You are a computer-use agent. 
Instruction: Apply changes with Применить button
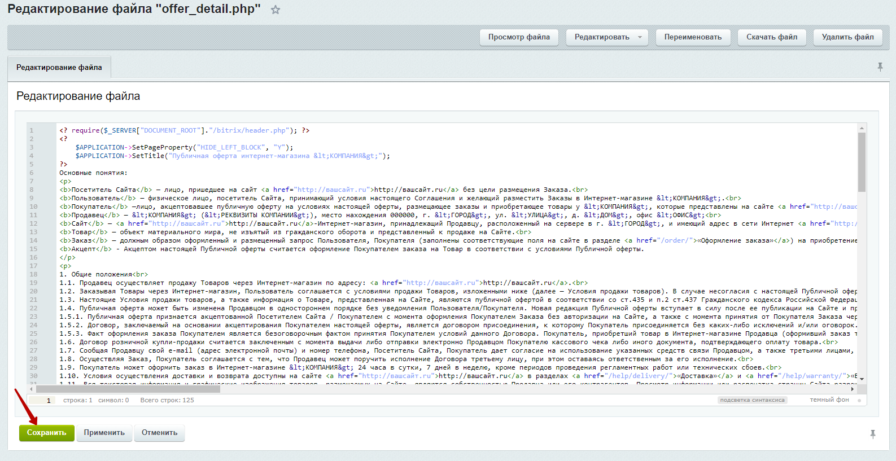click(104, 433)
